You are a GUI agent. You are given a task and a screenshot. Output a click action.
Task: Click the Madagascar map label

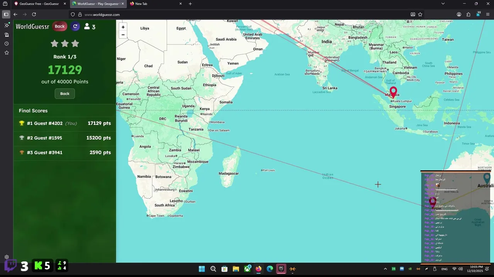[229, 174]
